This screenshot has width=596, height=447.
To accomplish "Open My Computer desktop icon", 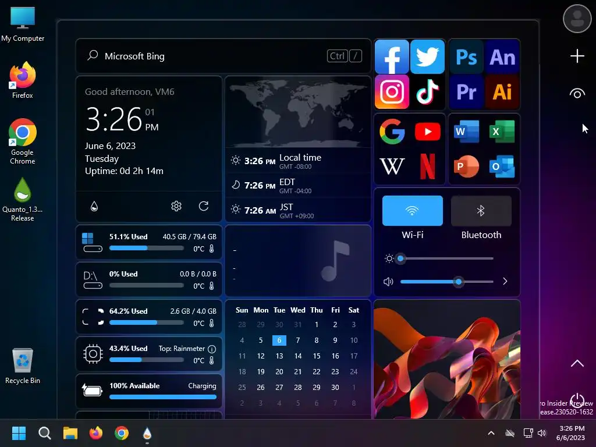I will click(23, 24).
